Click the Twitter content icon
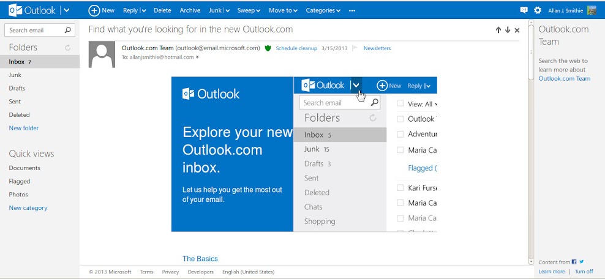 click(x=582, y=262)
